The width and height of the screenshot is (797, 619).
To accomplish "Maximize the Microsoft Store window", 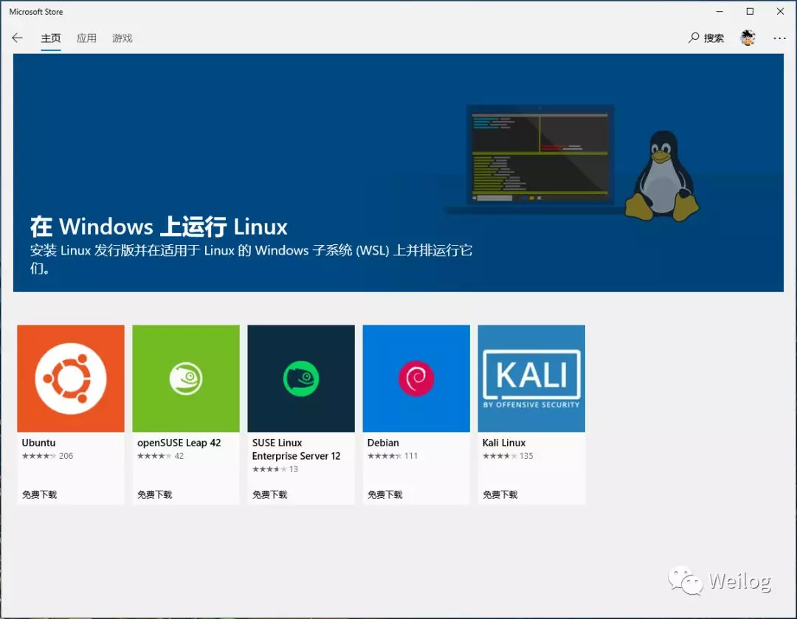I will click(x=750, y=11).
